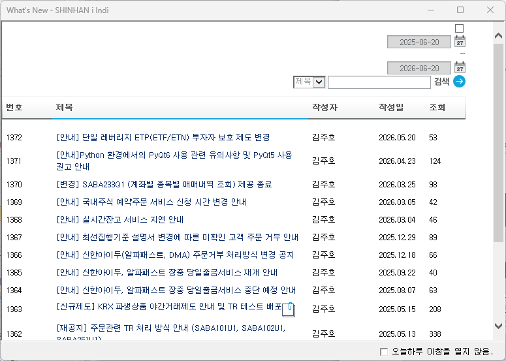Sort by the 조회 column header
Image resolution: width=506 pixels, height=361 pixels.
click(437, 107)
